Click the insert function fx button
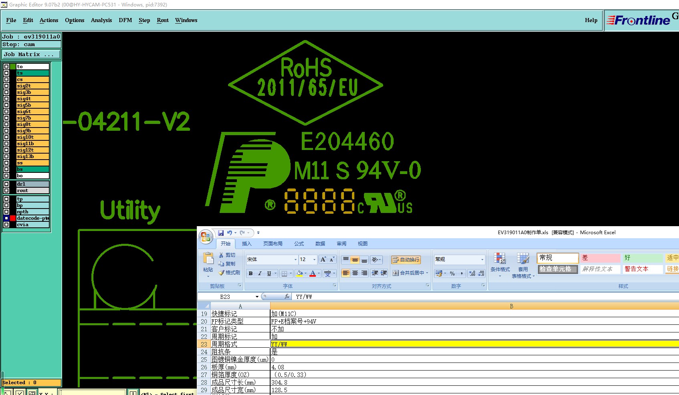 287,297
